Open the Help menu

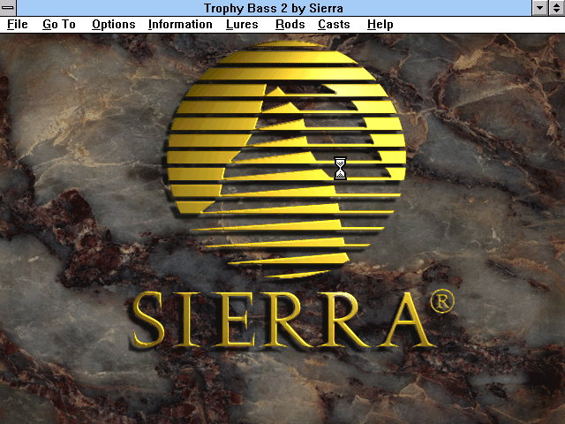point(380,25)
